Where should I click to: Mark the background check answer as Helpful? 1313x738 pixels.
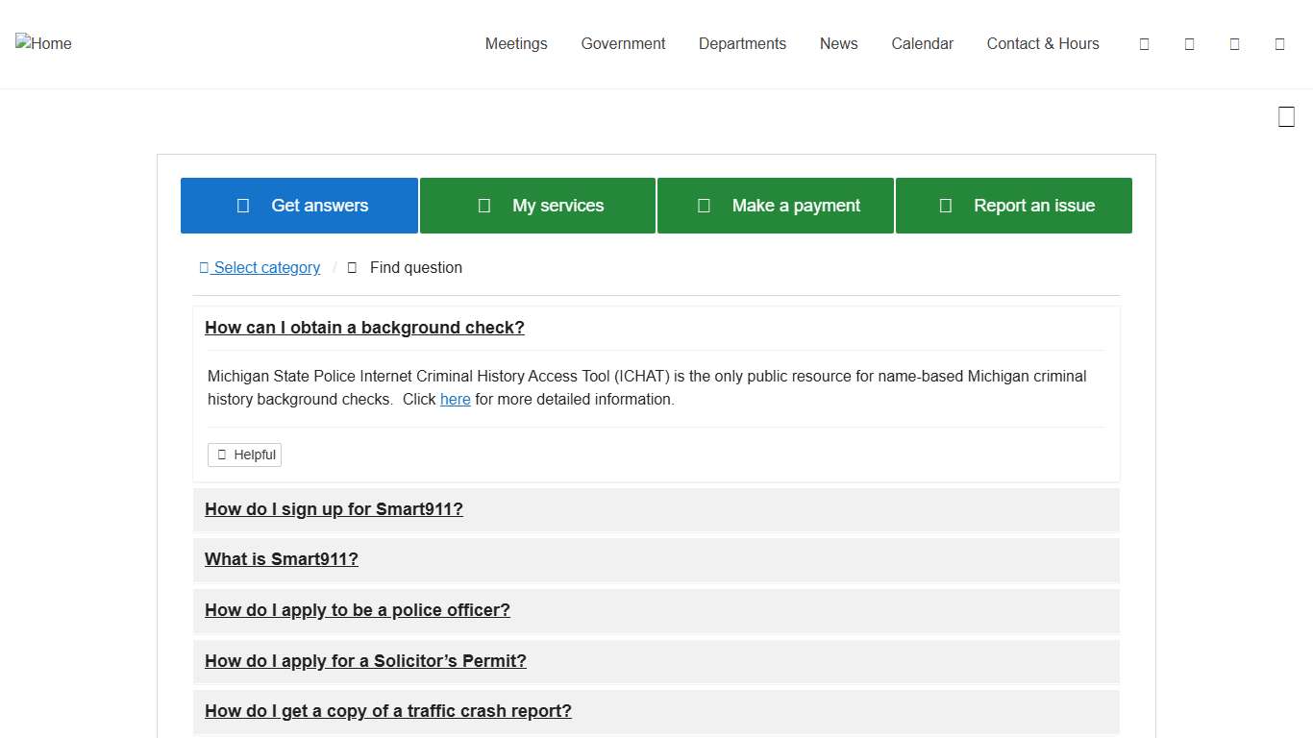[x=245, y=455]
